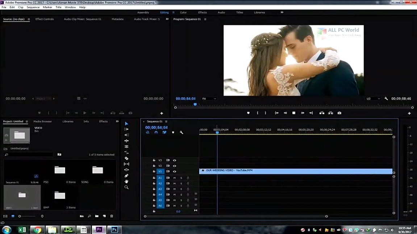Click Export Frame camera icon in Program monitor
The width and height of the screenshot is (417, 234).
[339, 113]
